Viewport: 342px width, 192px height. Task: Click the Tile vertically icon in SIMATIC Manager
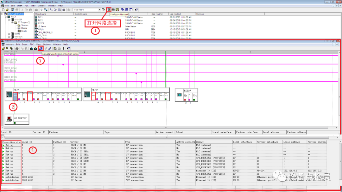tap(131, 10)
